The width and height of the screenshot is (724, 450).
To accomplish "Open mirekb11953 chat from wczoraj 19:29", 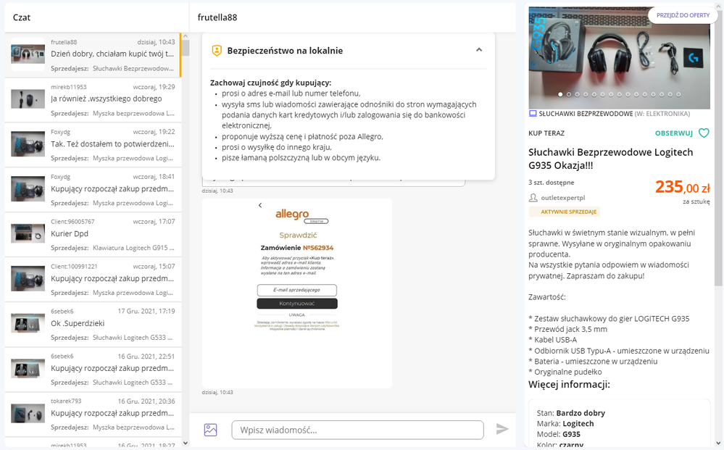I will [93, 100].
